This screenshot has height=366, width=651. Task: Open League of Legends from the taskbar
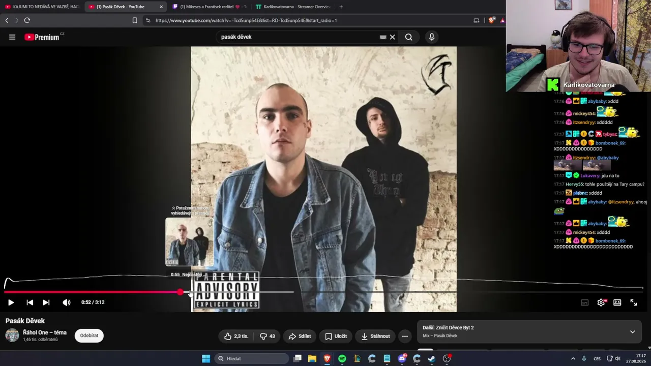(x=357, y=359)
